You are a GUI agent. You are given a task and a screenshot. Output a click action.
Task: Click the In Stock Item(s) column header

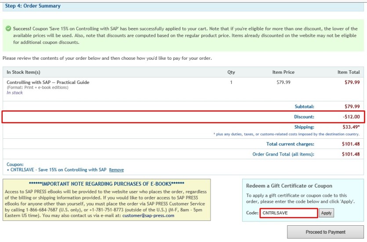[23, 72]
